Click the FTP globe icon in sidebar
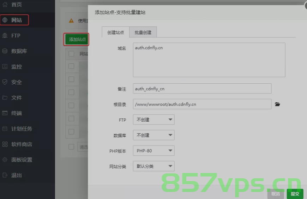The width and height of the screenshot is (307, 199). click(x=5, y=36)
